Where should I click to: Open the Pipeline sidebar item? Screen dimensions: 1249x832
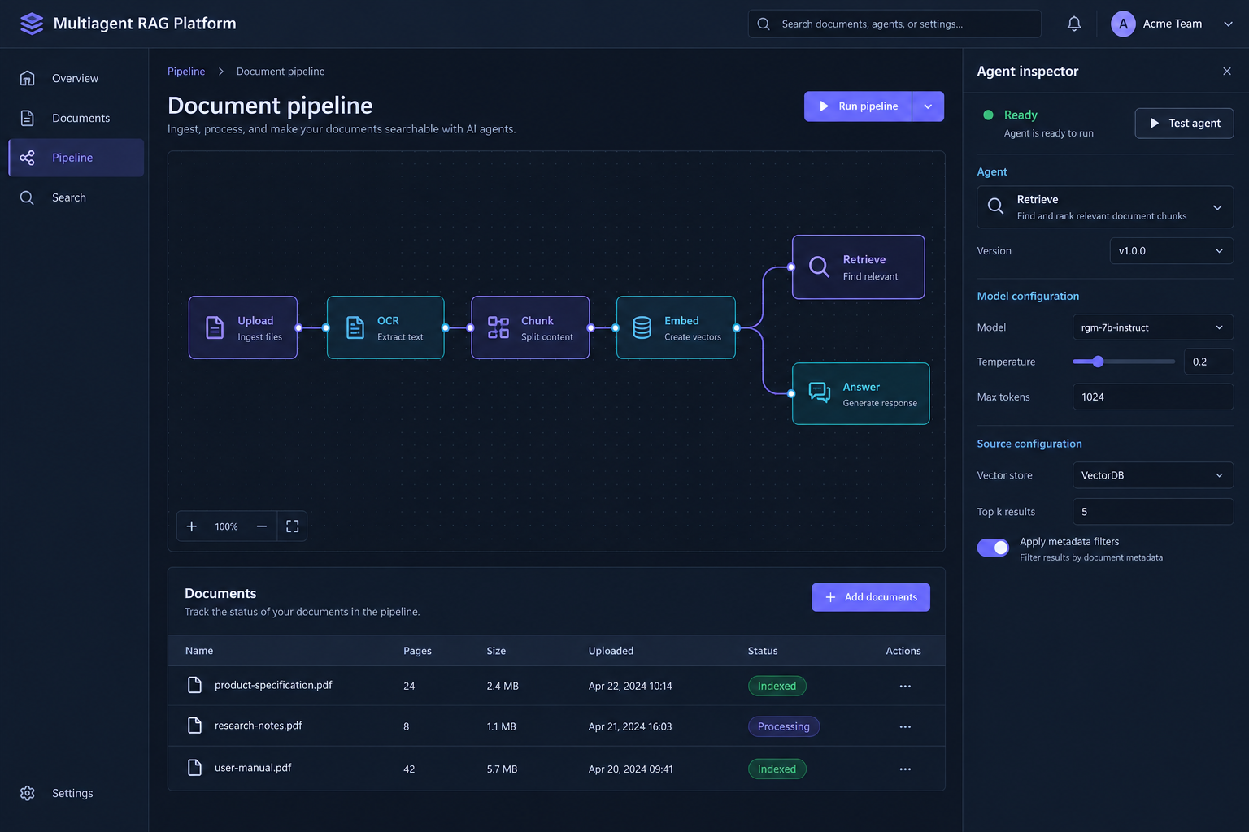[x=76, y=158]
